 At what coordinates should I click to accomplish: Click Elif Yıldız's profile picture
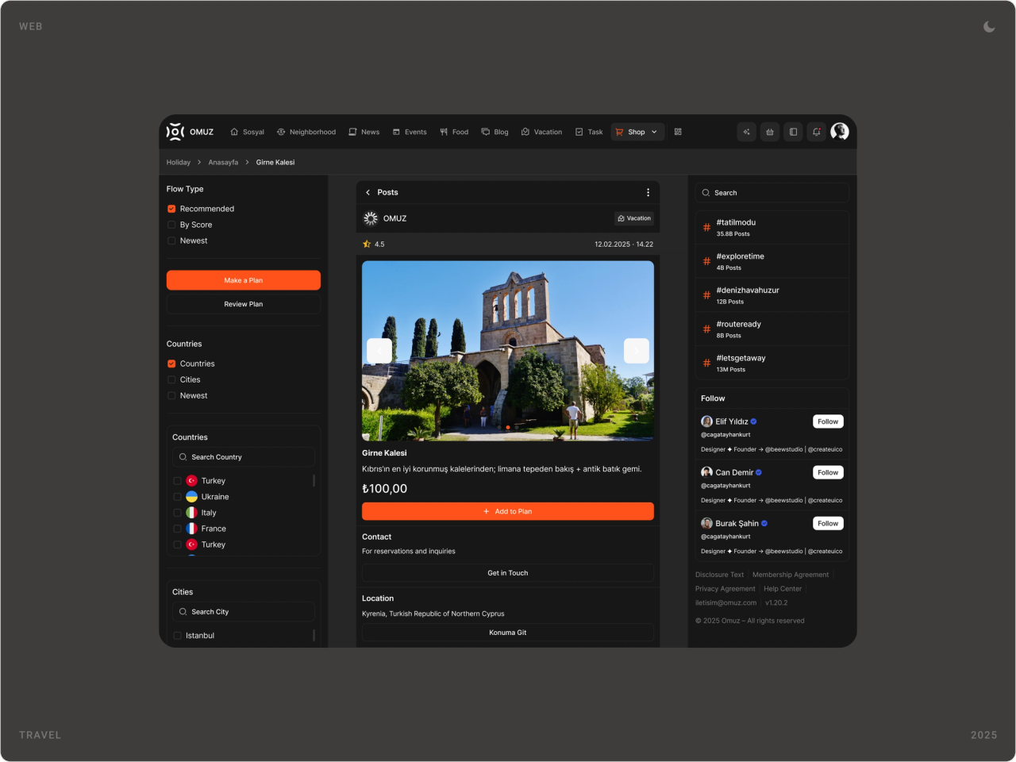pos(706,421)
